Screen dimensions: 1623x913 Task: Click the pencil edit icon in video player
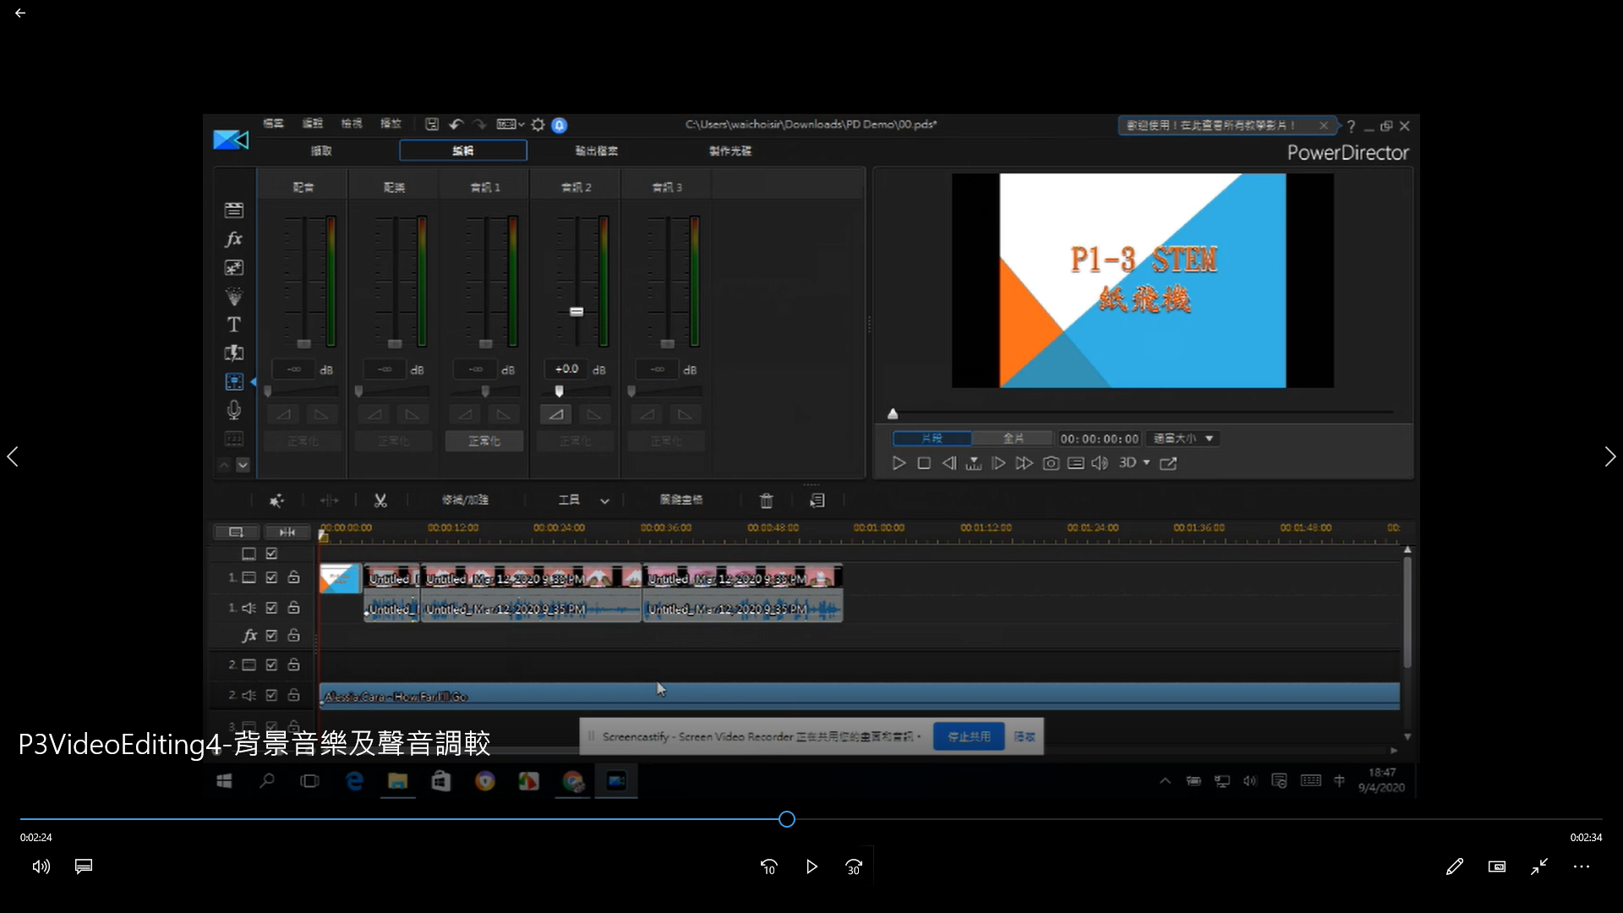(1455, 867)
